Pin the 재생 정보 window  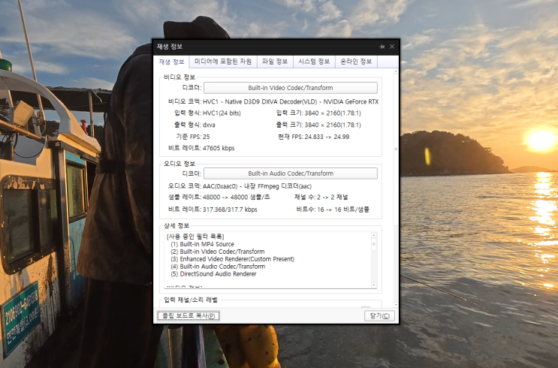click(x=382, y=47)
